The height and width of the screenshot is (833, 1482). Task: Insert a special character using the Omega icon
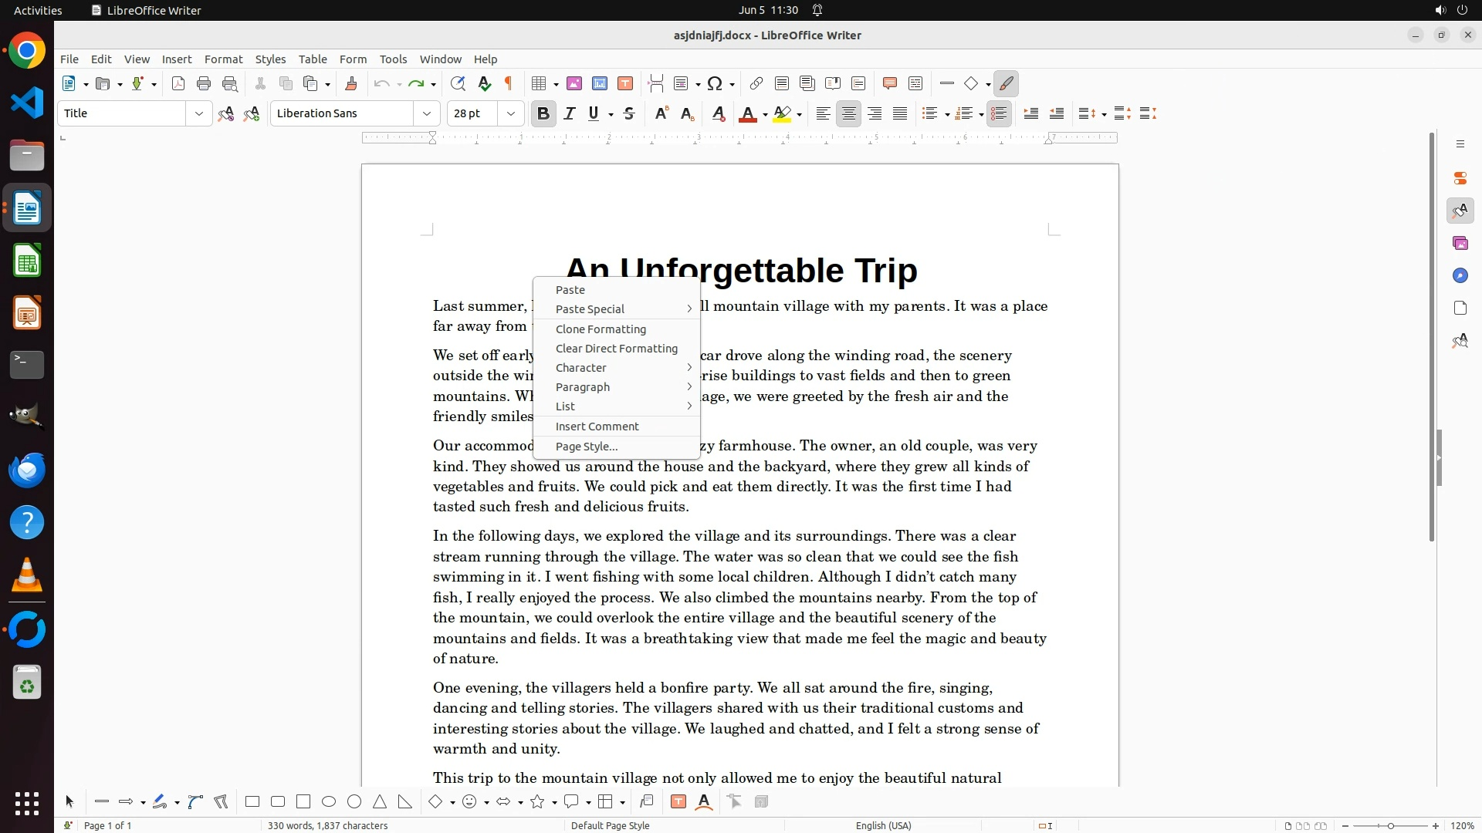pyautogui.click(x=715, y=84)
